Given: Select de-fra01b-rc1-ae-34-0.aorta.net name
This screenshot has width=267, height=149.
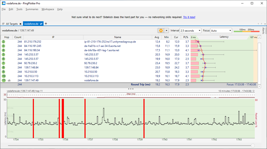Looking at the screenshot, I should click(102, 46).
